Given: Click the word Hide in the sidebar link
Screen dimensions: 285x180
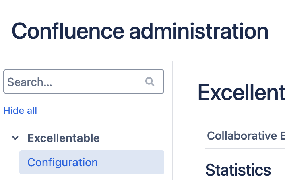Looking at the screenshot, I should 14,111.
